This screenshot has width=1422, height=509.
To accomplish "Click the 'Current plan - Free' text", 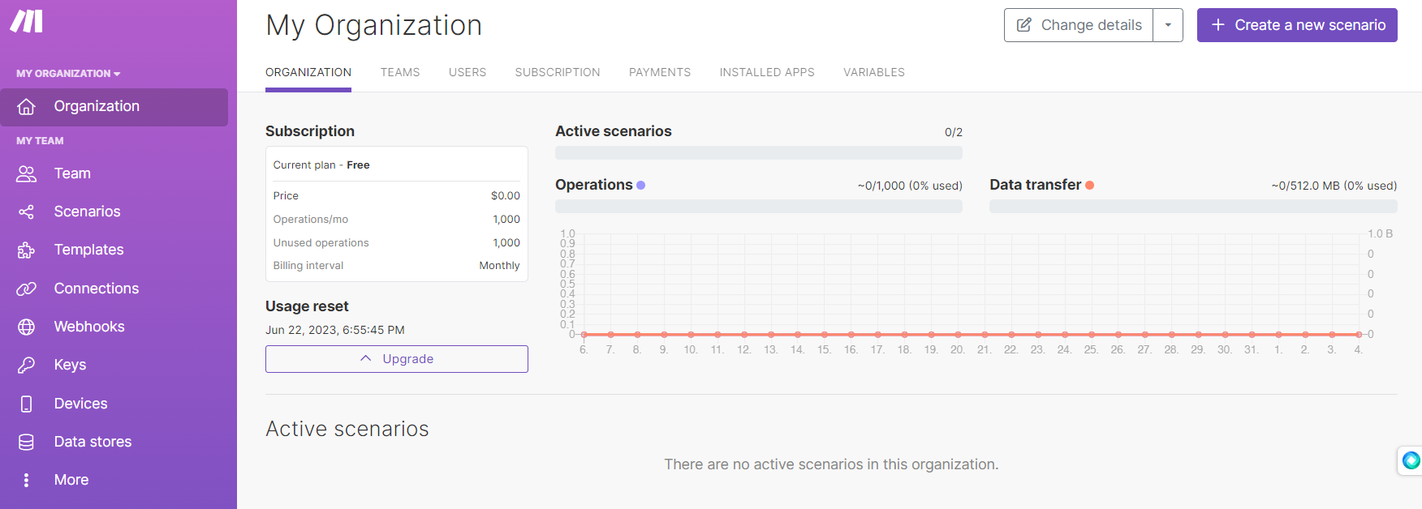I will pos(321,165).
